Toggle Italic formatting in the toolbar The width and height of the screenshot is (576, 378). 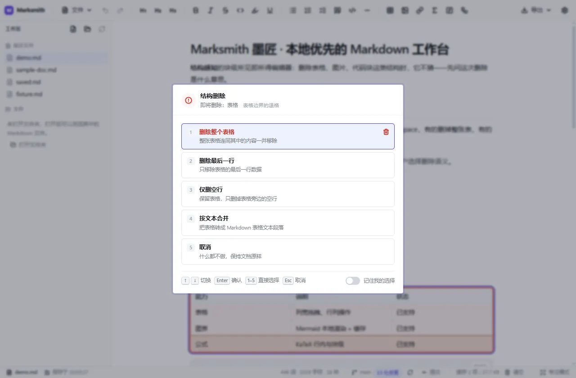(x=211, y=10)
